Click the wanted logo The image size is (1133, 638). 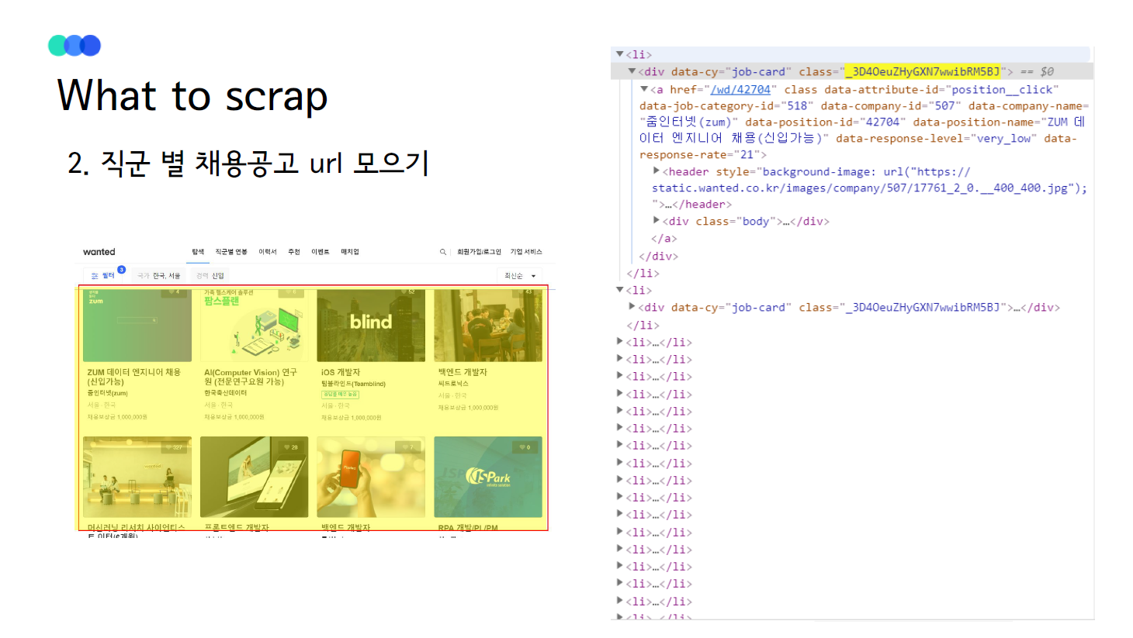point(99,252)
